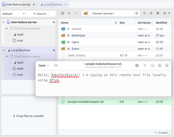The image size is (174, 137).
Task: Sort files by Size column
Action: click(126, 23)
